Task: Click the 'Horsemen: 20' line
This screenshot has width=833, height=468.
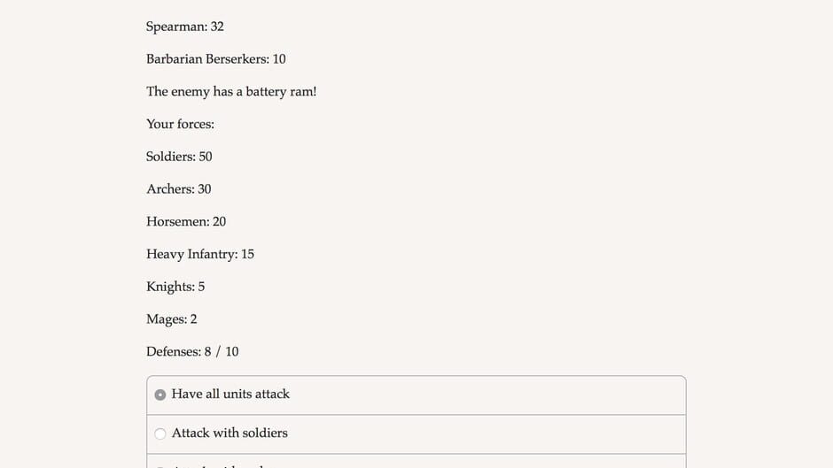Action: tap(185, 221)
